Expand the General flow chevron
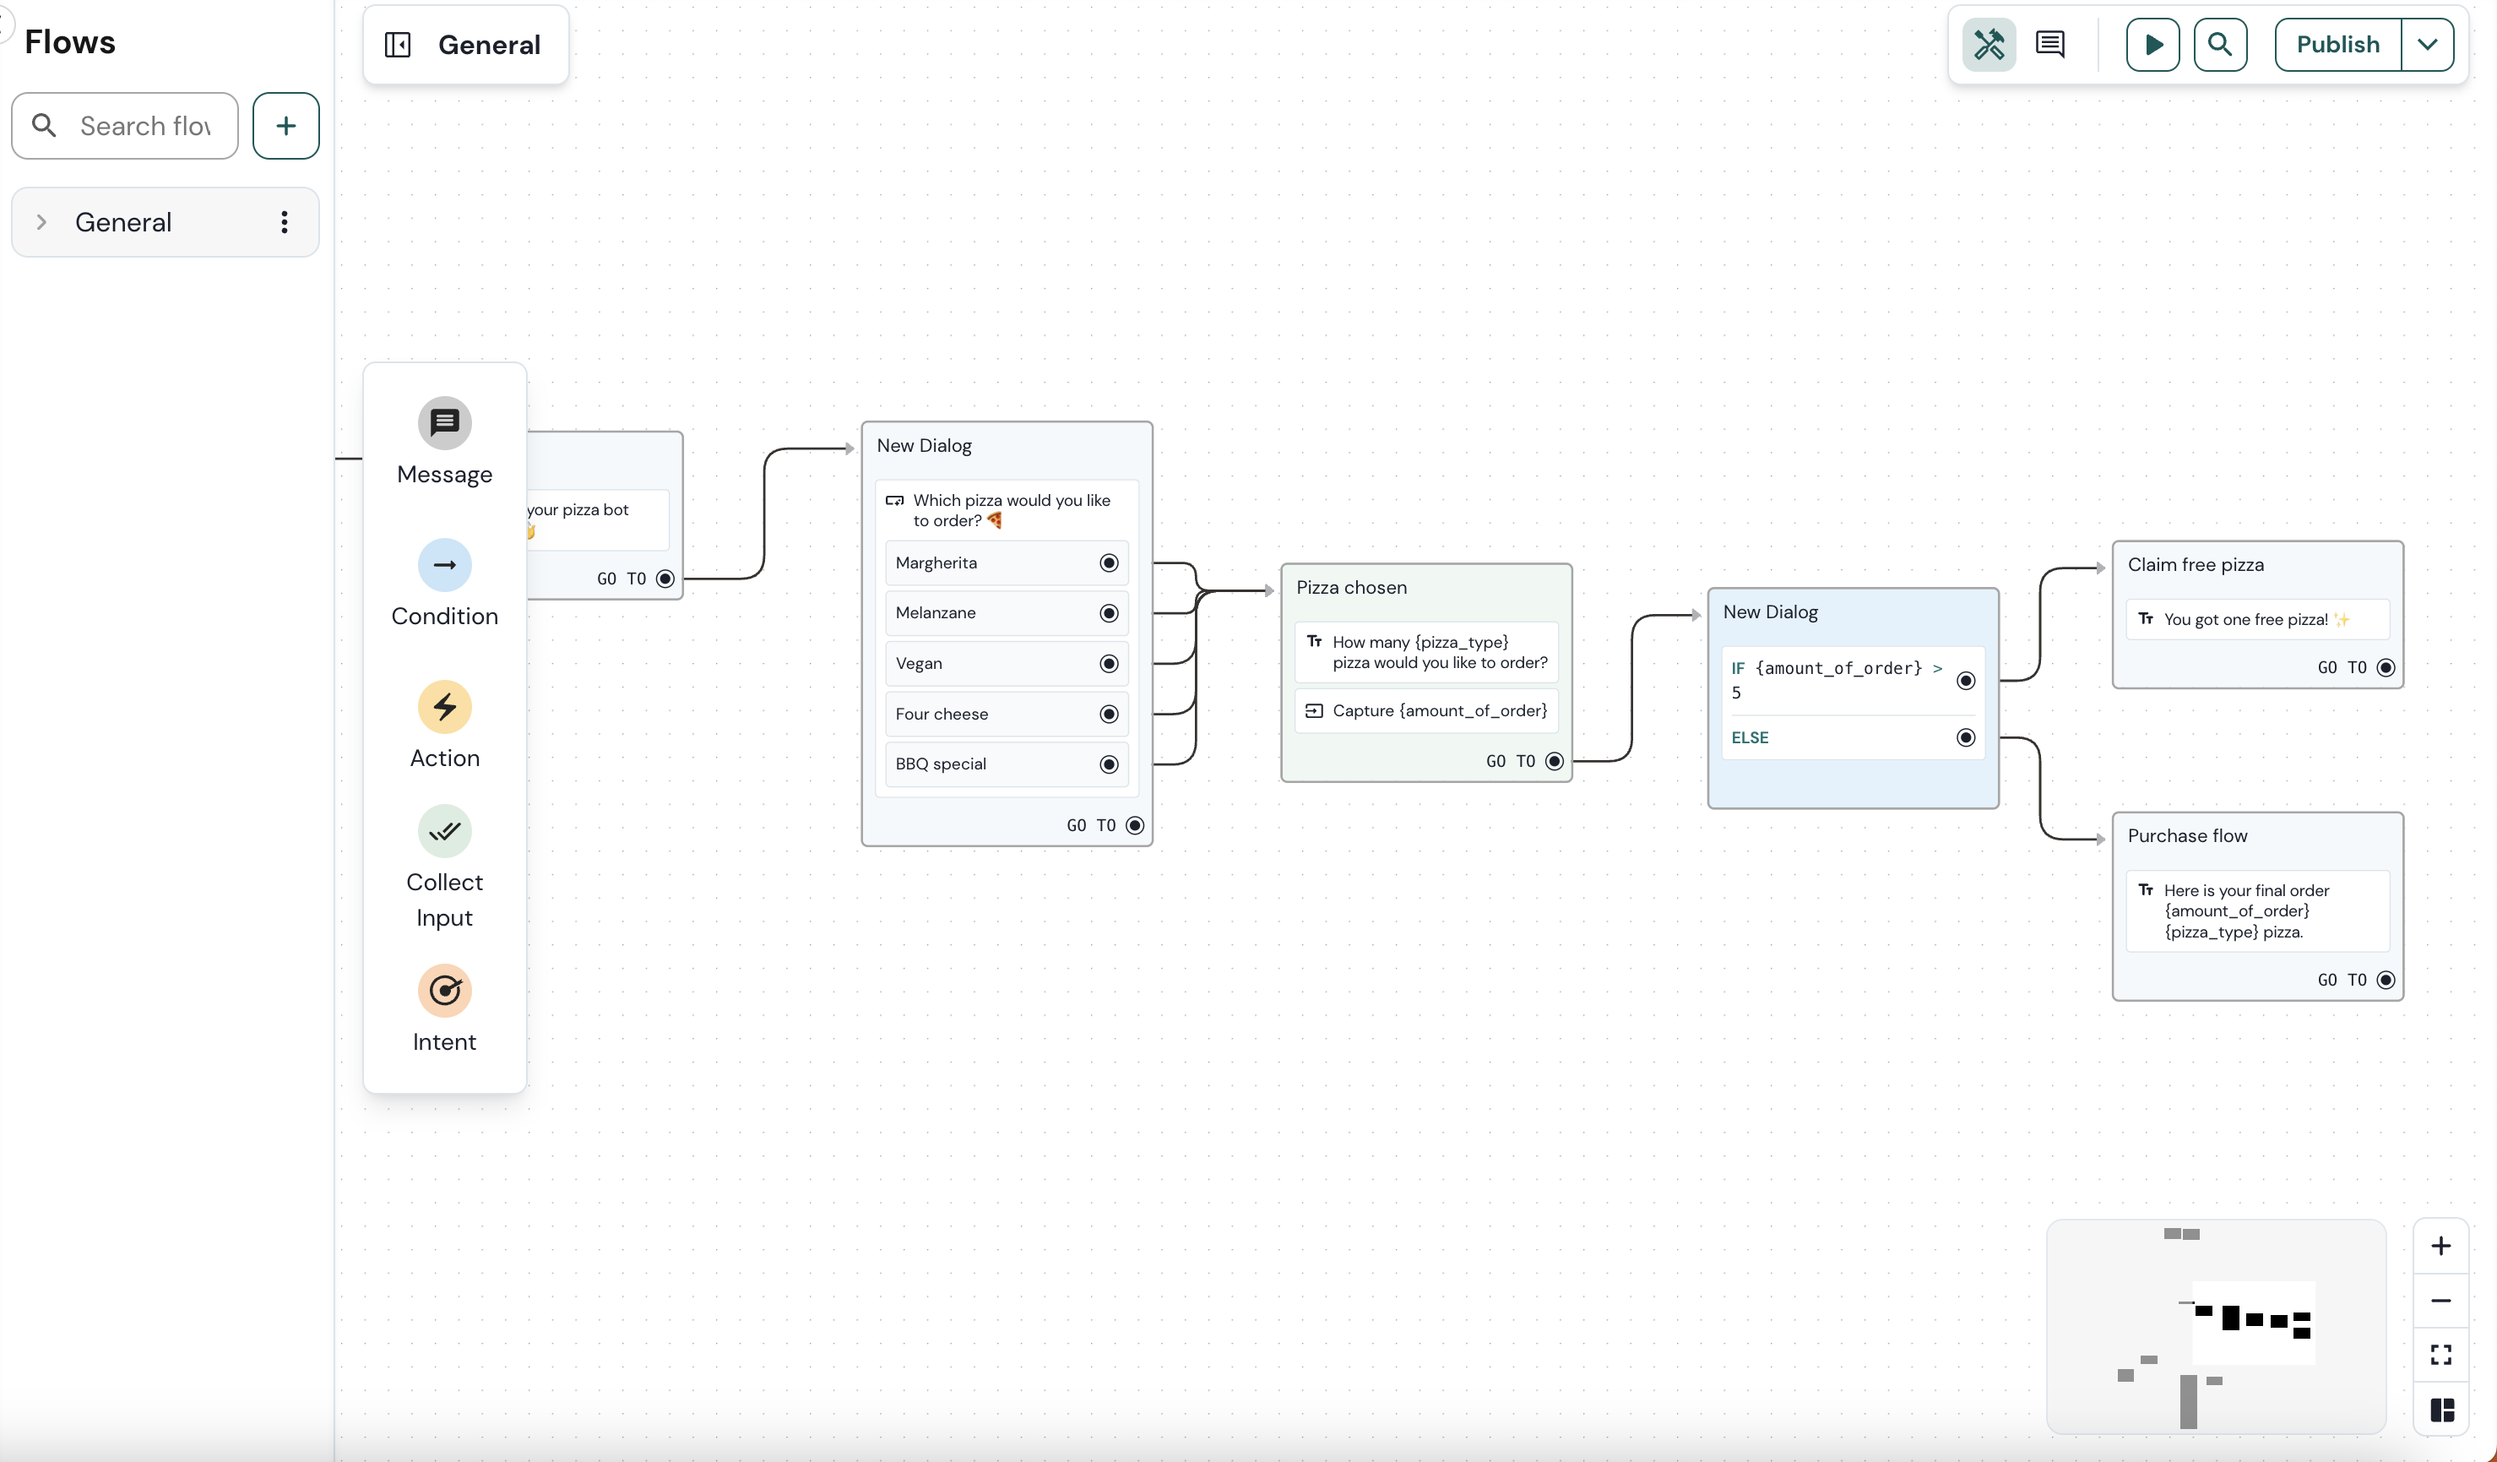The width and height of the screenshot is (2497, 1462). tap(41, 222)
